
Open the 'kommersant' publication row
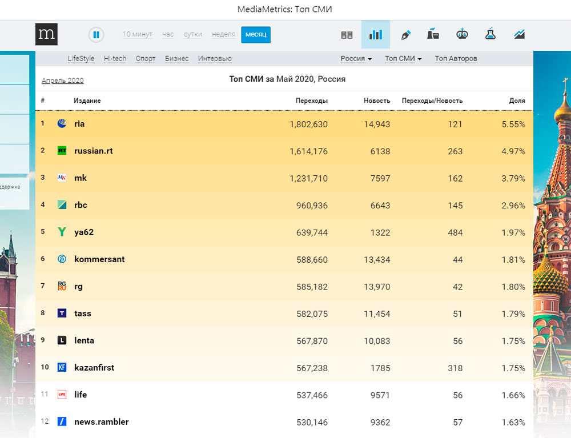(x=99, y=259)
